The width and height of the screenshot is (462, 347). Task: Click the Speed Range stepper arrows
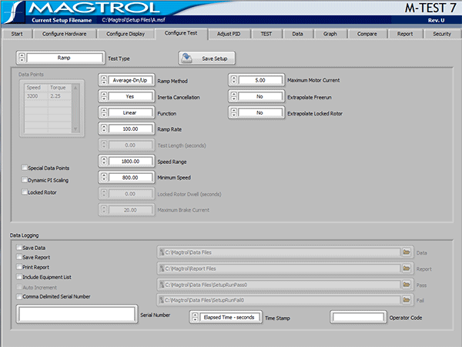point(104,161)
